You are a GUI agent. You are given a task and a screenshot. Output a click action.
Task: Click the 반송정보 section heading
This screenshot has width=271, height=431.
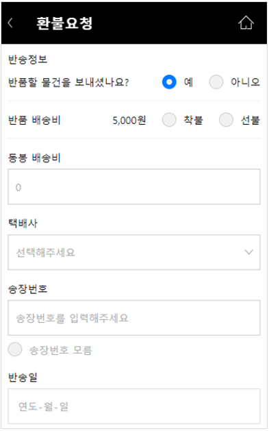pos(28,60)
